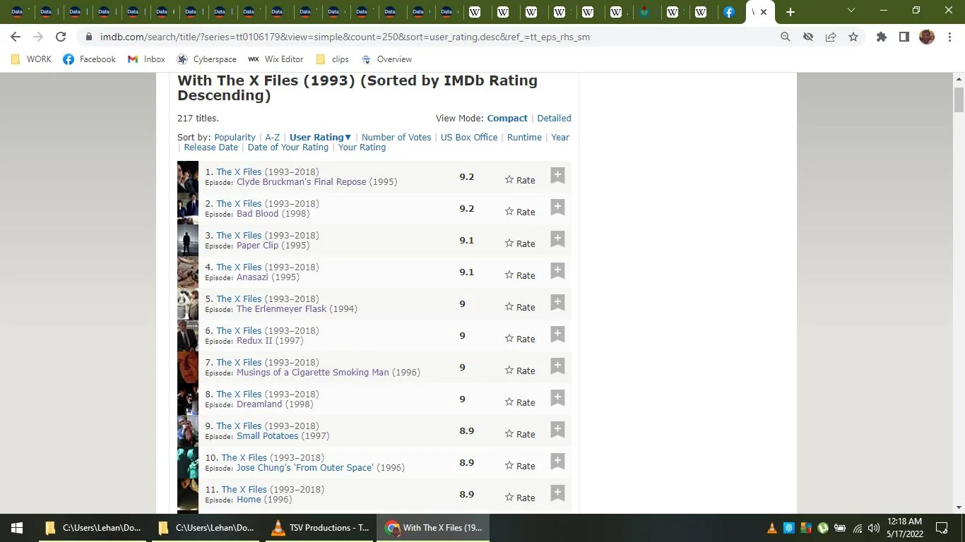Image resolution: width=965 pixels, height=542 pixels.
Task: Open The Erlenmeyer Flask episode link
Action: [282, 309]
